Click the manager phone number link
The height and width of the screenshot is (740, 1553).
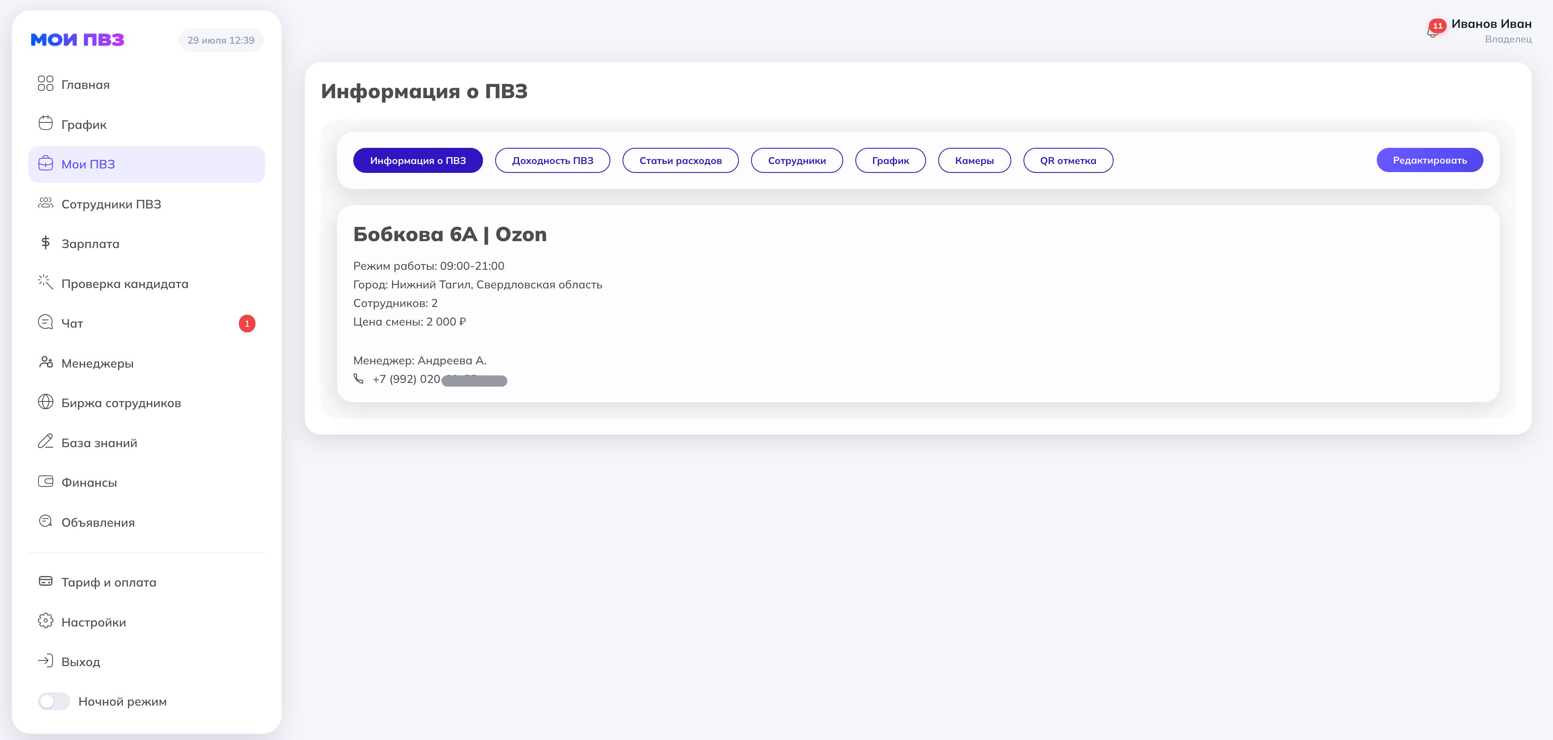(439, 379)
